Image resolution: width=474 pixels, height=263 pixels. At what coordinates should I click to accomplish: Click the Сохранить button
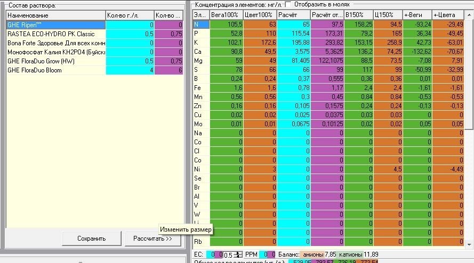(91, 239)
